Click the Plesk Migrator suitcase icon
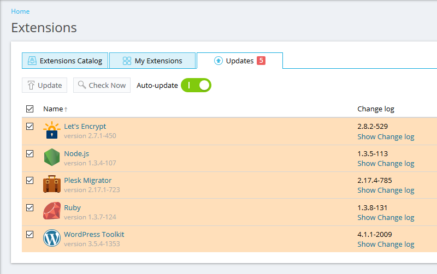 click(52, 184)
